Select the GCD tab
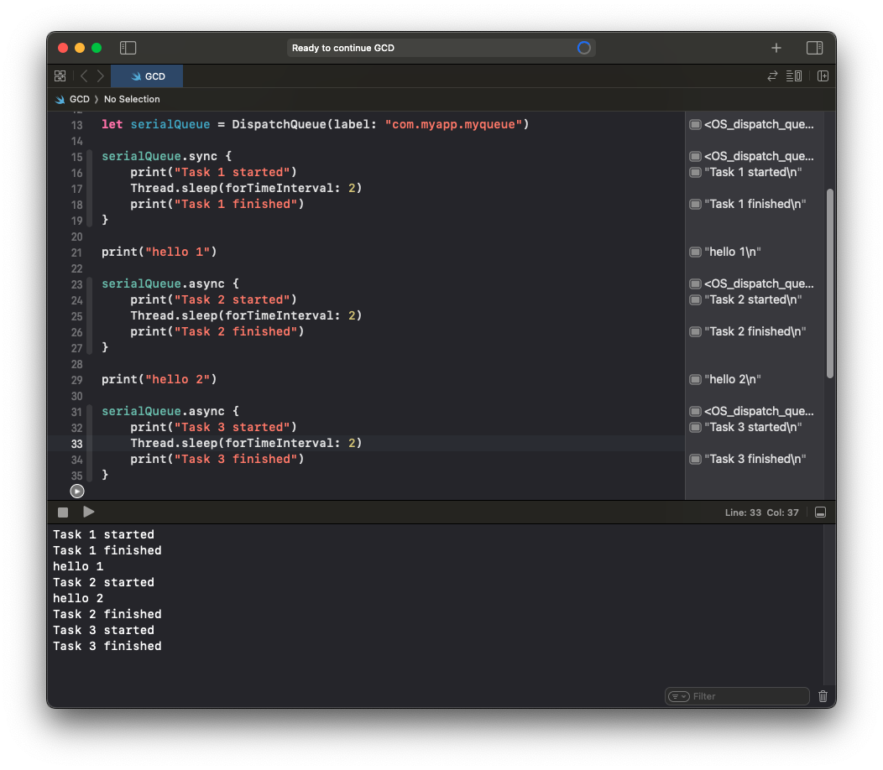Viewport: 883px width, 770px height. click(x=147, y=76)
